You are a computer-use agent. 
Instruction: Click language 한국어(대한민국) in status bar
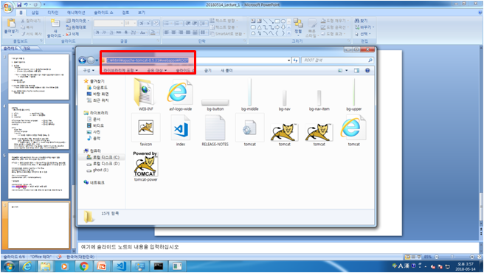click(80, 257)
